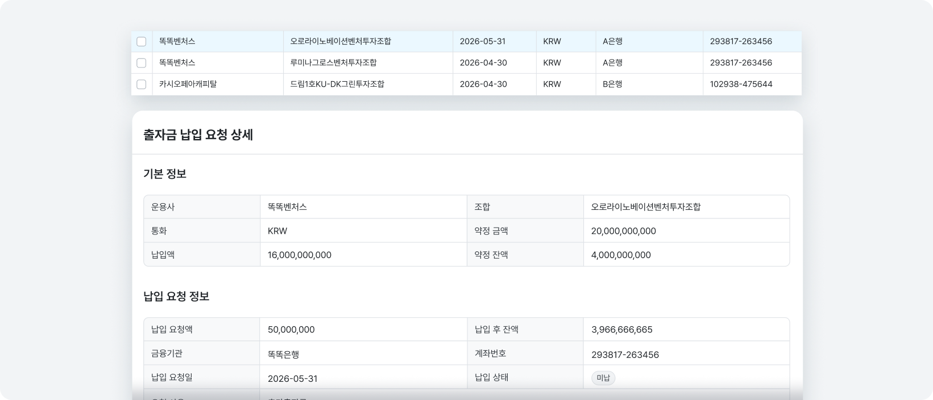Click 루미나그로스벤처투자조합 table cell

333,63
